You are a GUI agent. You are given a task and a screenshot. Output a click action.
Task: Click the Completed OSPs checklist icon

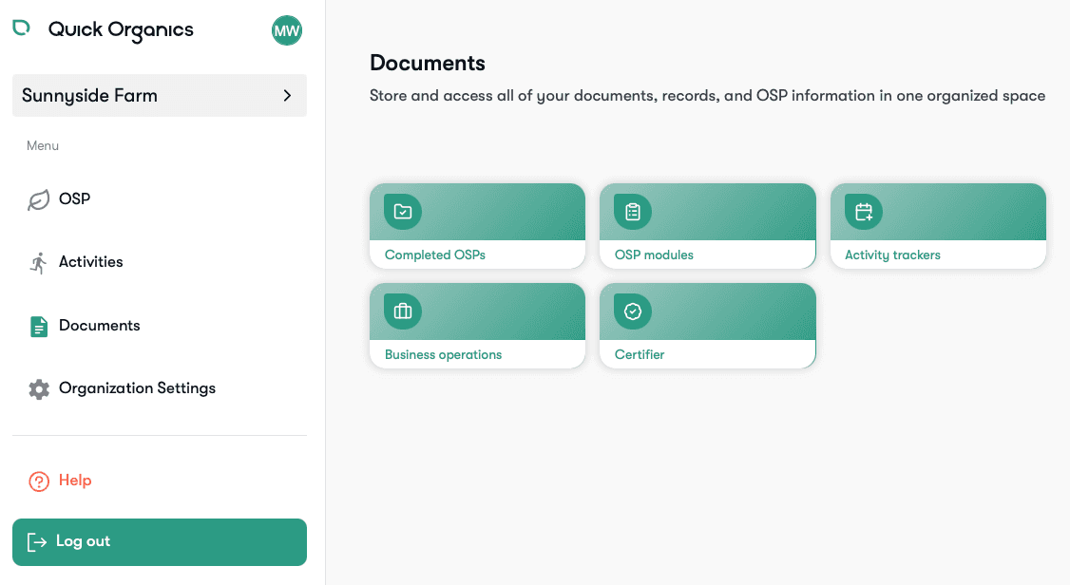click(401, 211)
